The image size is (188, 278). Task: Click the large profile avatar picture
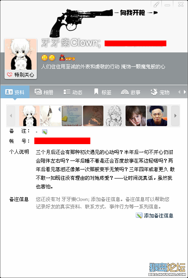21,54
